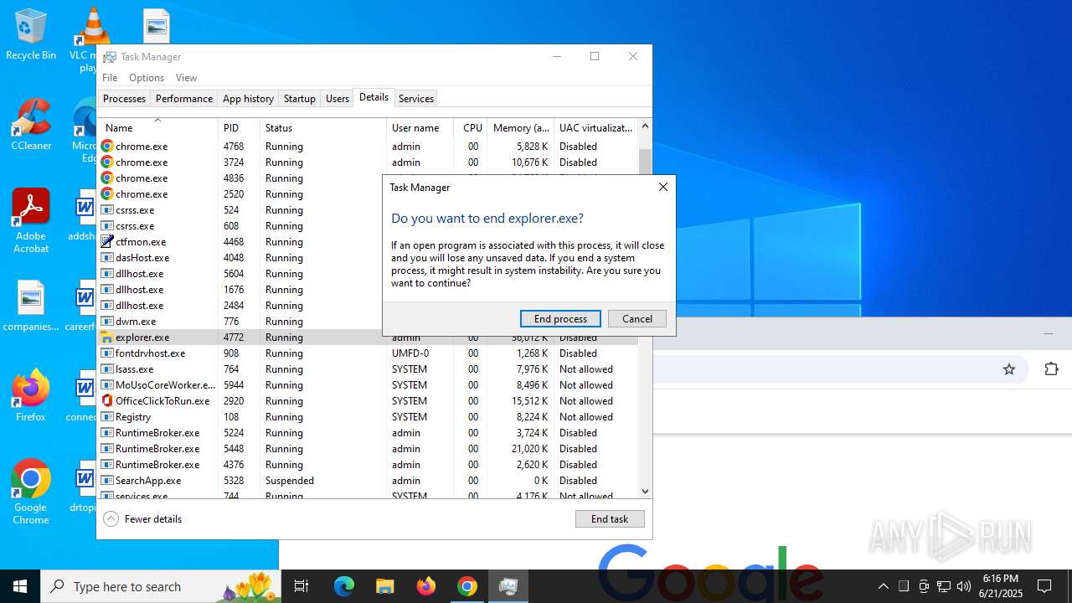Select the dwm.exe process row
Screen dimensions: 1072x603
pyautogui.click(x=241, y=322)
